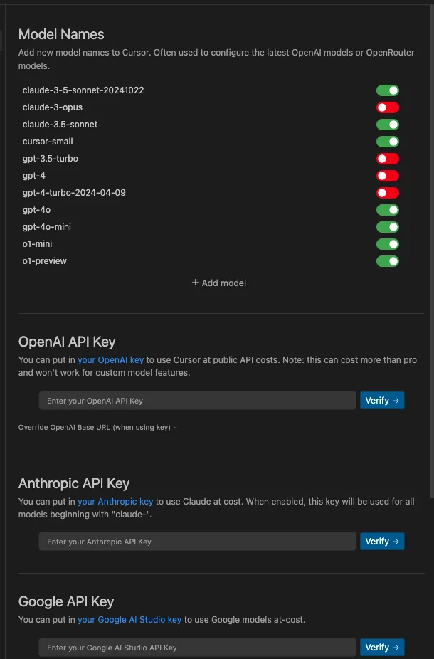
Task: Select the o1-preview model name
Action: coord(45,261)
